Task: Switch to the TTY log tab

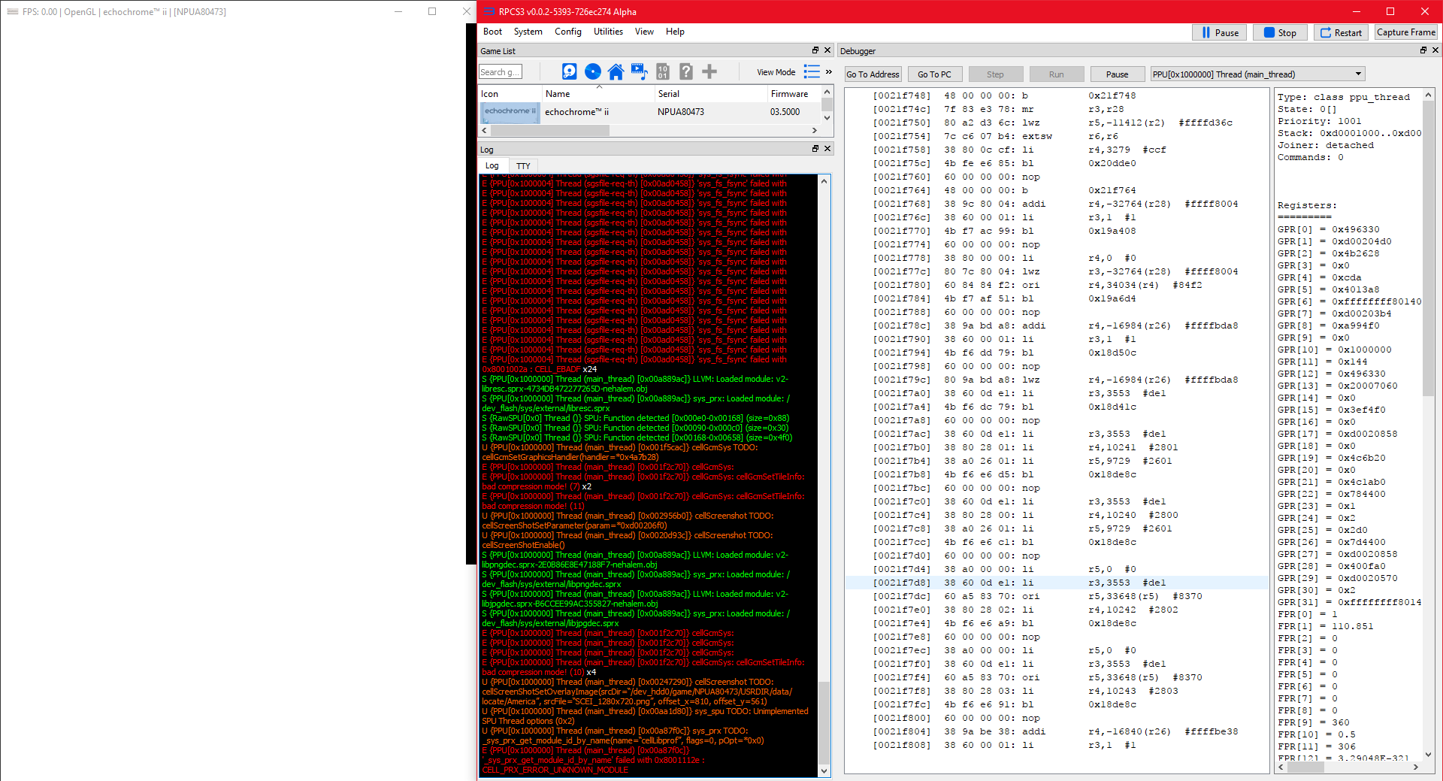Action: pyautogui.click(x=523, y=166)
